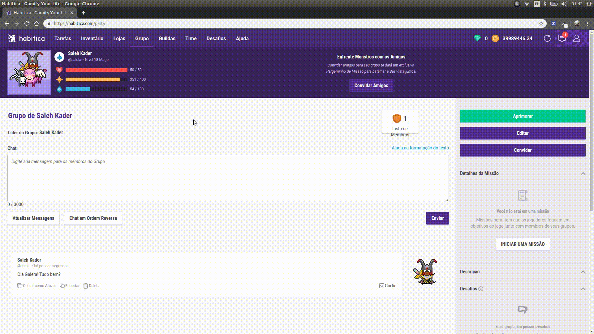Viewport: 594px width, 334px height.
Task: Click the Desafios info icon
Action: click(481, 289)
